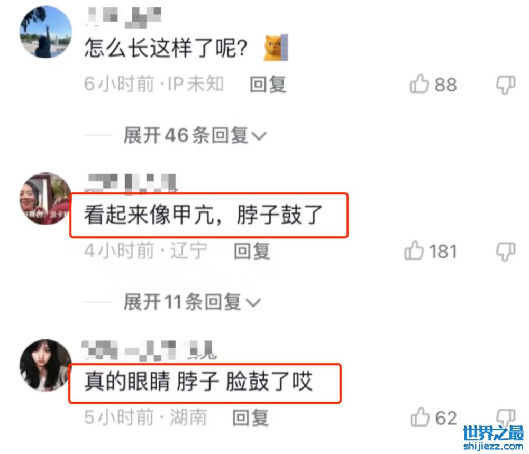Expand 46 replies (展开46条回复)

click(195, 135)
